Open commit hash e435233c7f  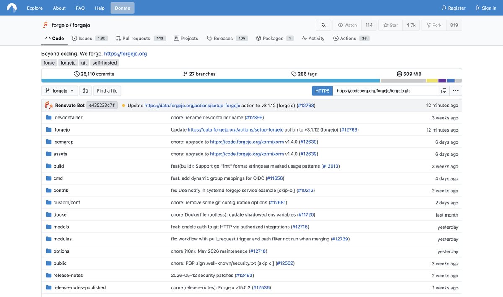coord(102,106)
